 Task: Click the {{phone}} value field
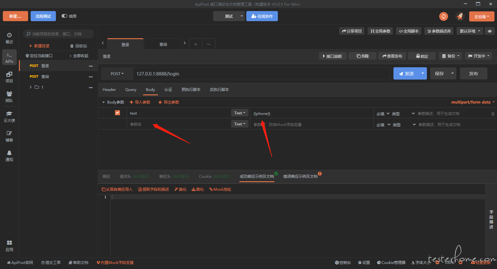(x=312, y=113)
